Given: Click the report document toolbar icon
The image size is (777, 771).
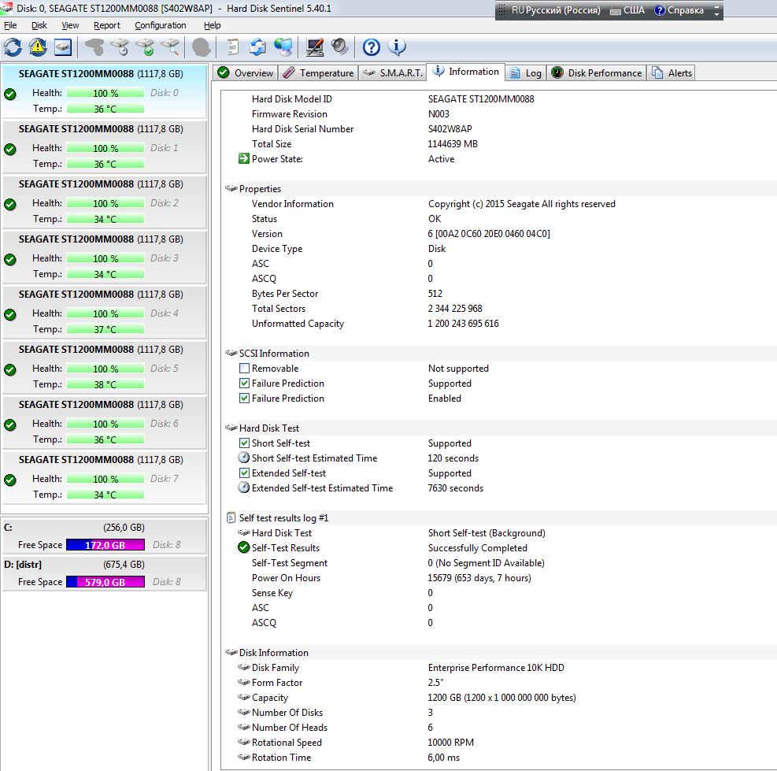Looking at the screenshot, I should [x=232, y=47].
